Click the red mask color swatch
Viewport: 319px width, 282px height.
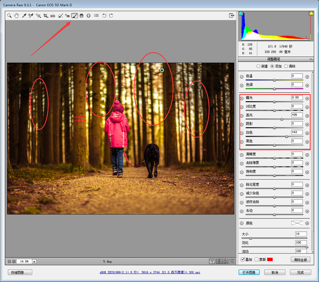click(x=270, y=259)
